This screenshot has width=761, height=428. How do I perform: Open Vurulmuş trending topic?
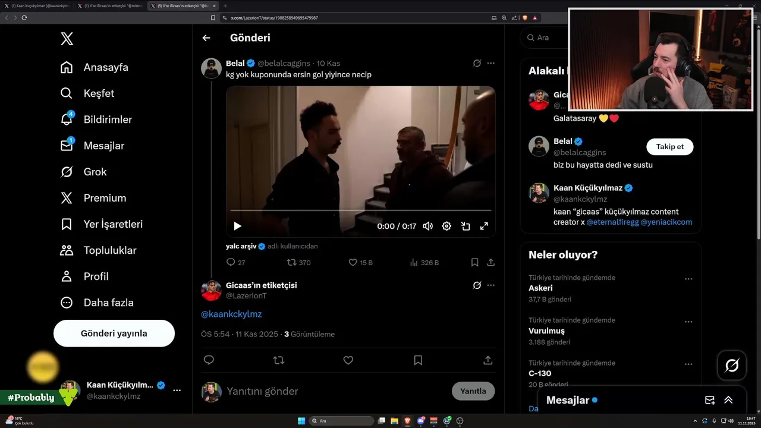click(546, 331)
